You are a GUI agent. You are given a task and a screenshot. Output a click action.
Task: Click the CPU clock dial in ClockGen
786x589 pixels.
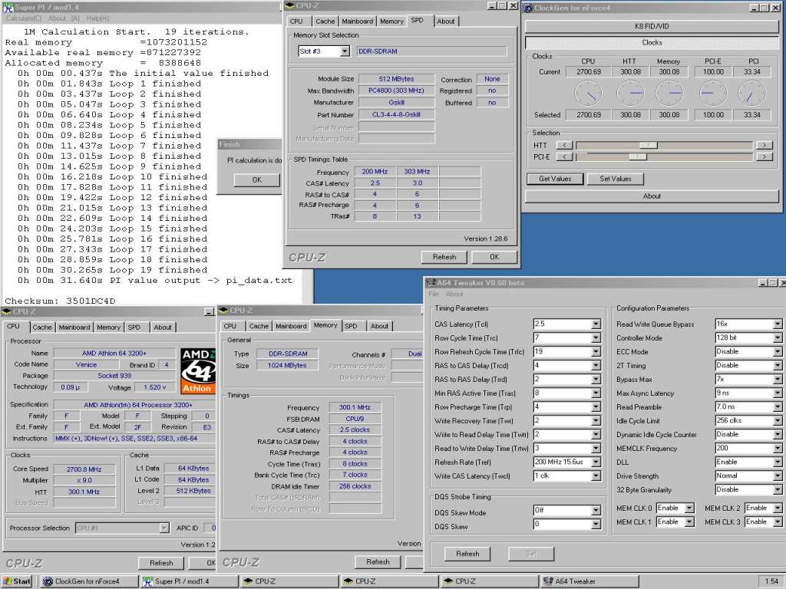[x=588, y=93]
